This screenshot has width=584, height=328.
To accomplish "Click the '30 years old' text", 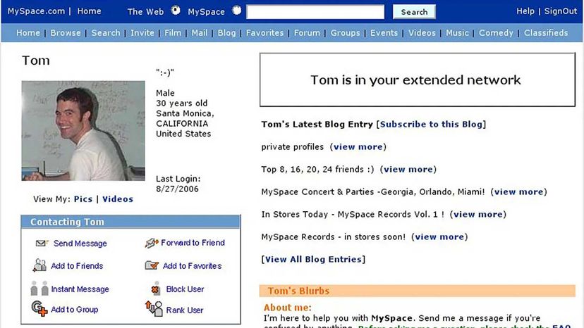I will coord(182,103).
